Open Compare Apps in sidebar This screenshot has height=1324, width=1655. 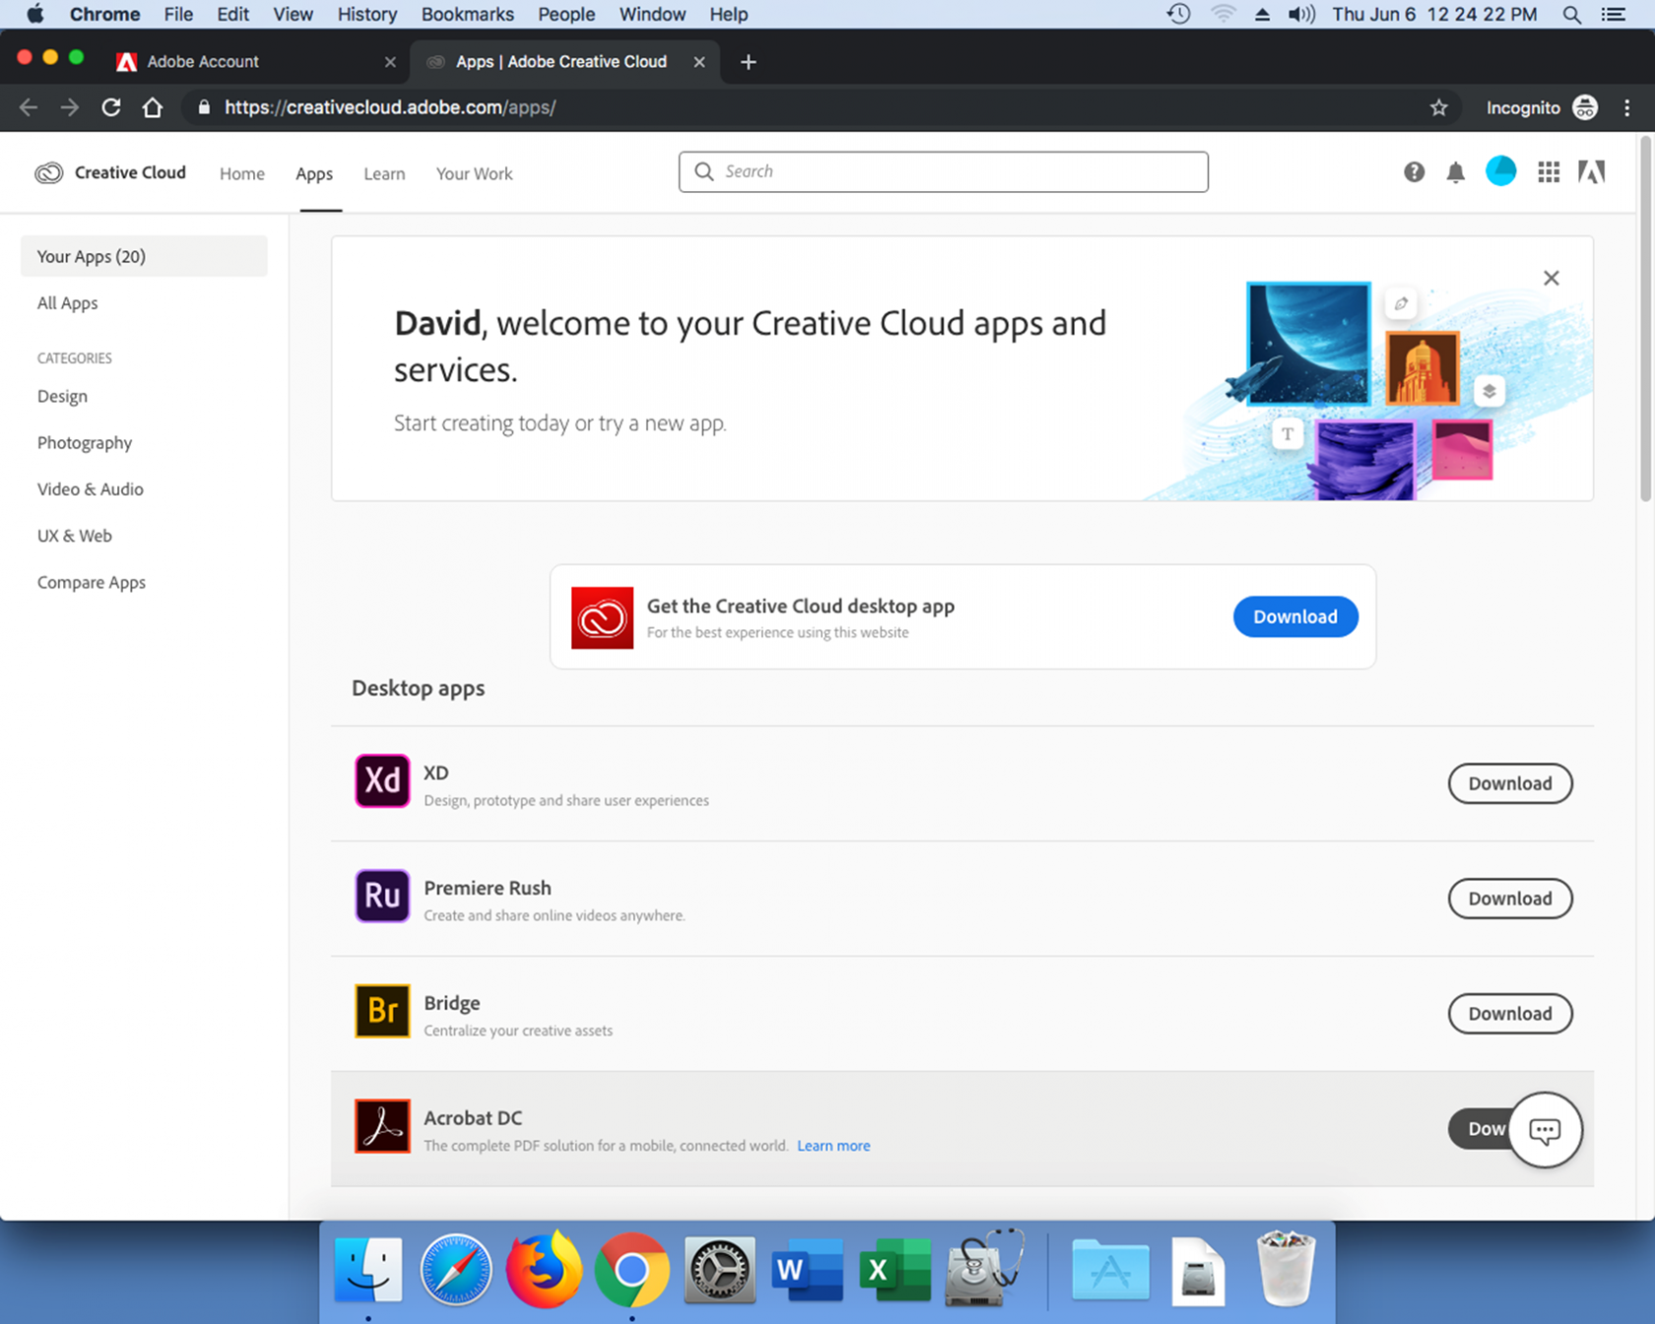[92, 582]
